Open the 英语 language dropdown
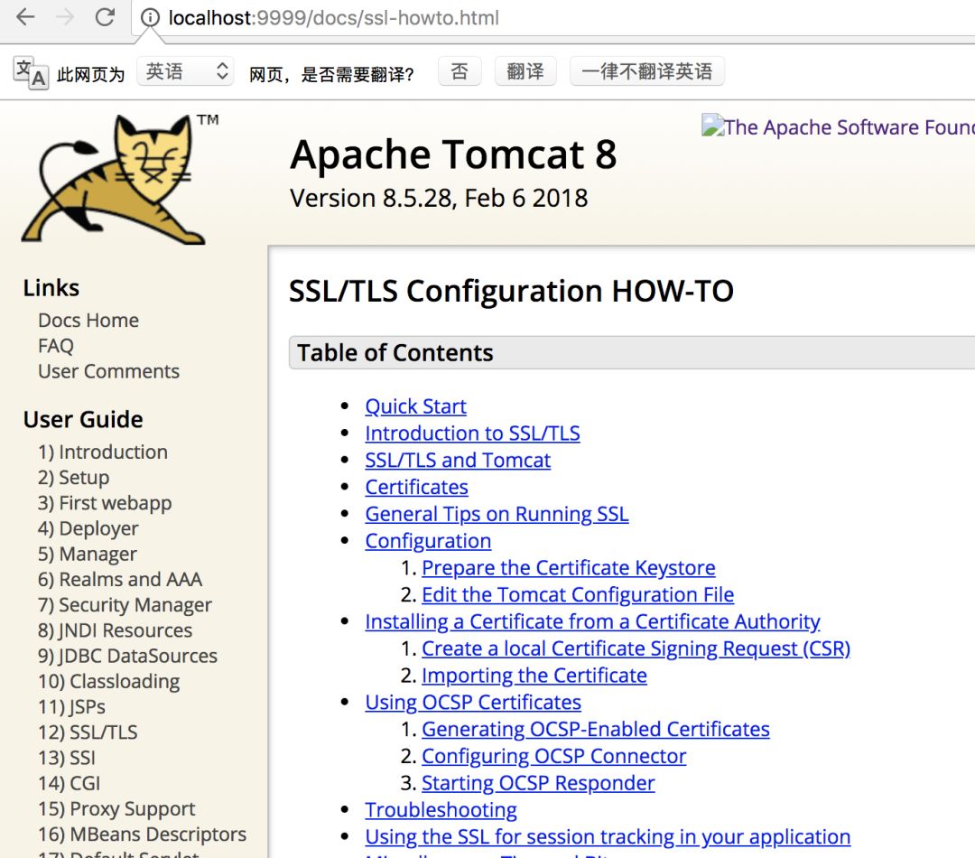Image resolution: width=975 pixels, height=858 pixels. tap(185, 72)
